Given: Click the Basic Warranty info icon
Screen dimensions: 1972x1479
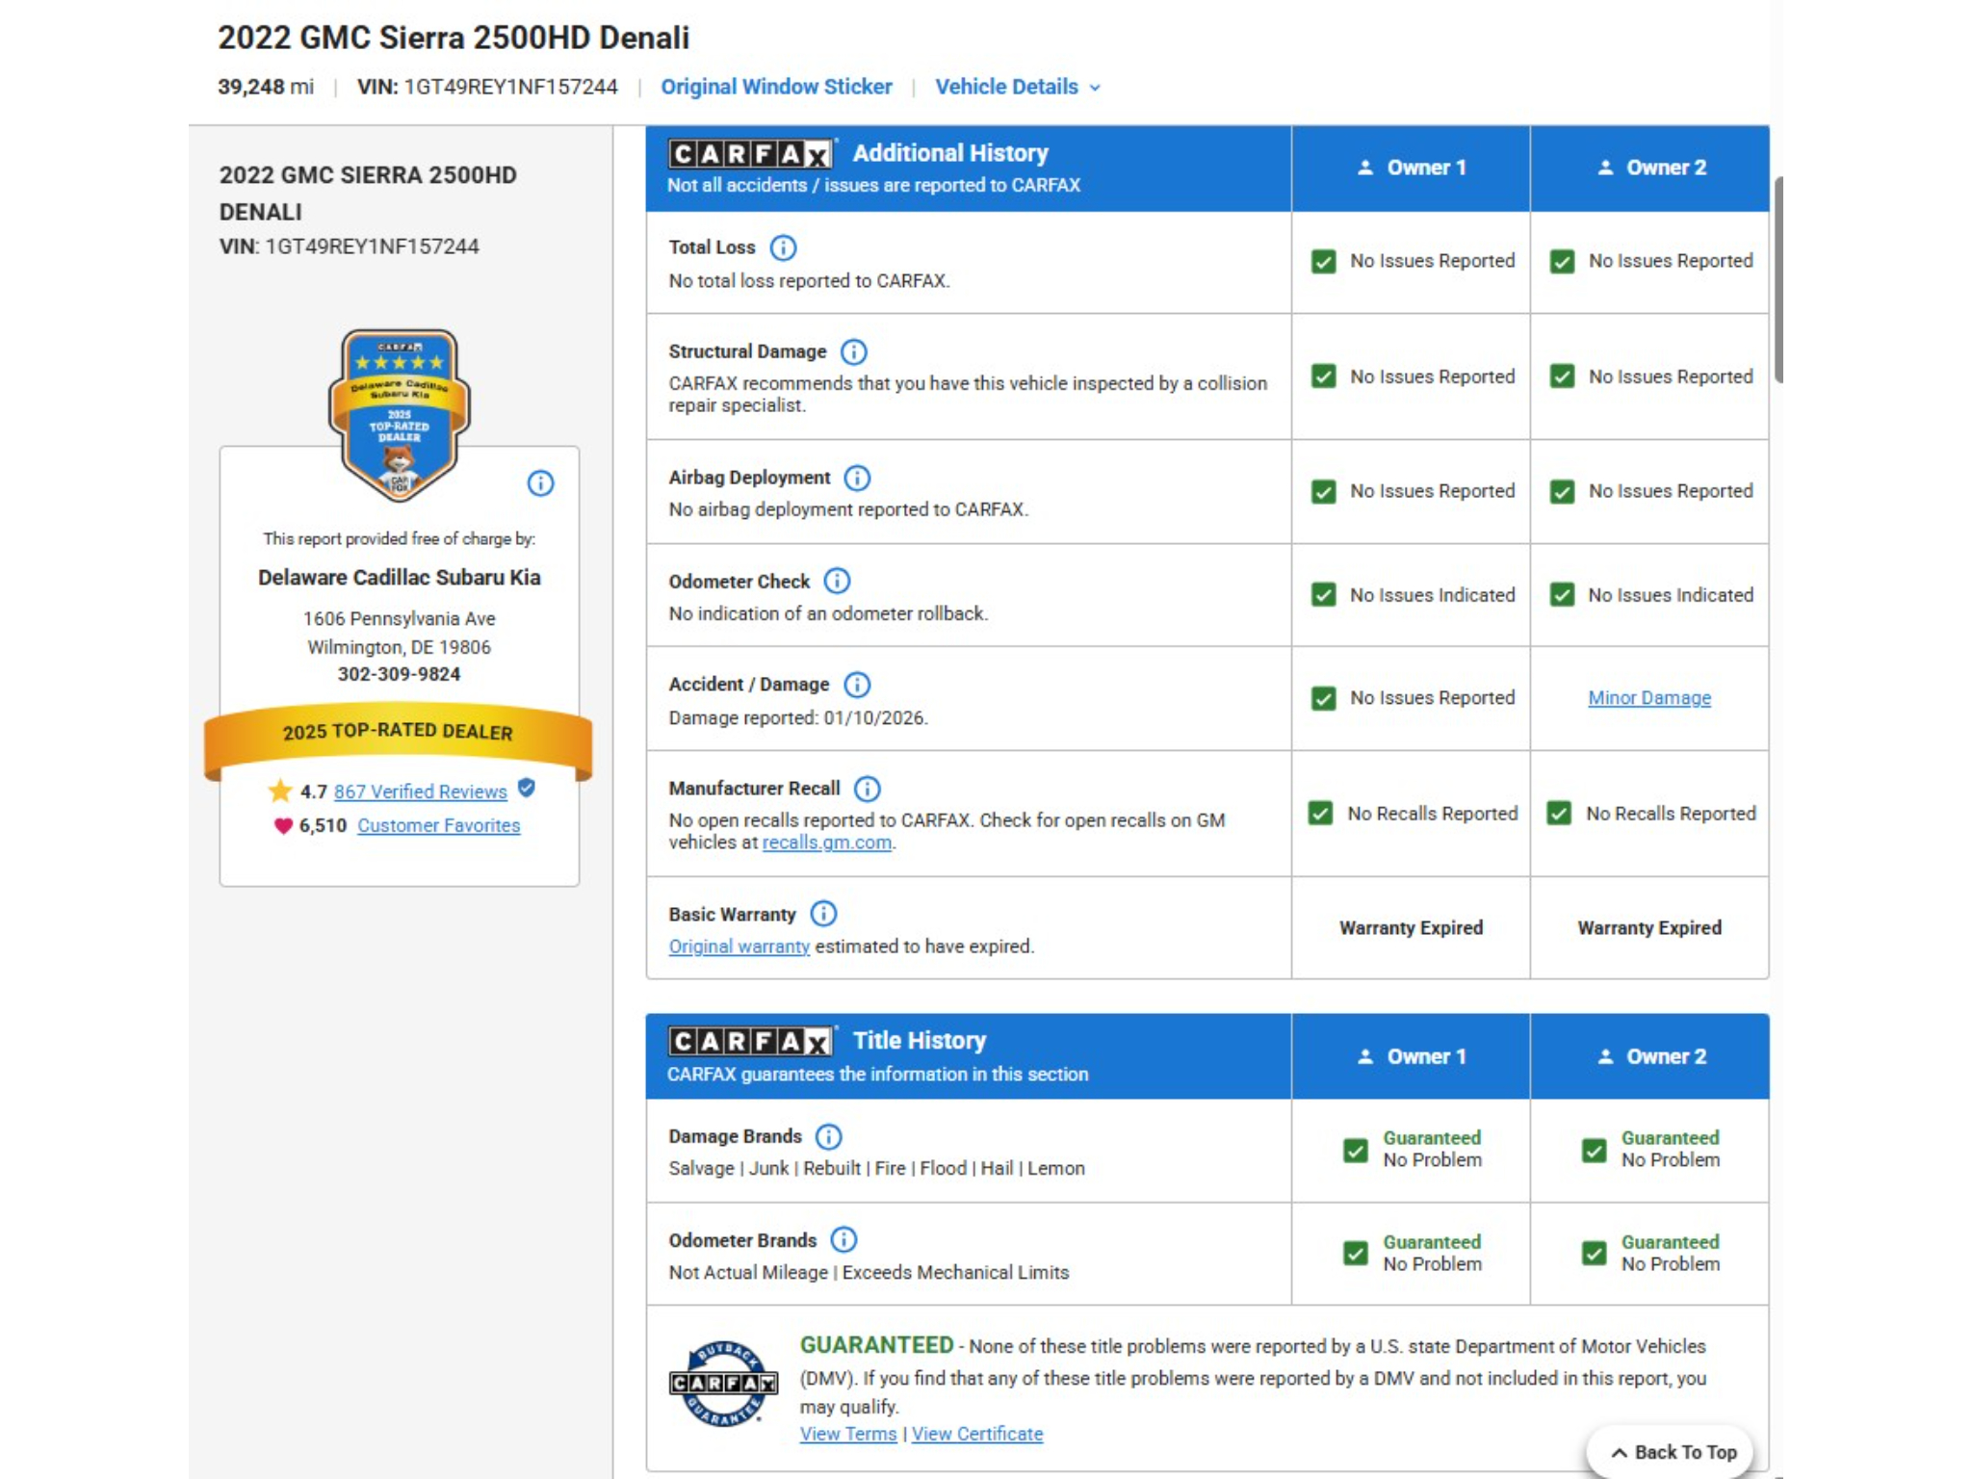Looking at the screenshot, I should (x=823, y=913).
